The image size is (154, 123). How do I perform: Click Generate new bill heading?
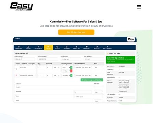[22, 53]
